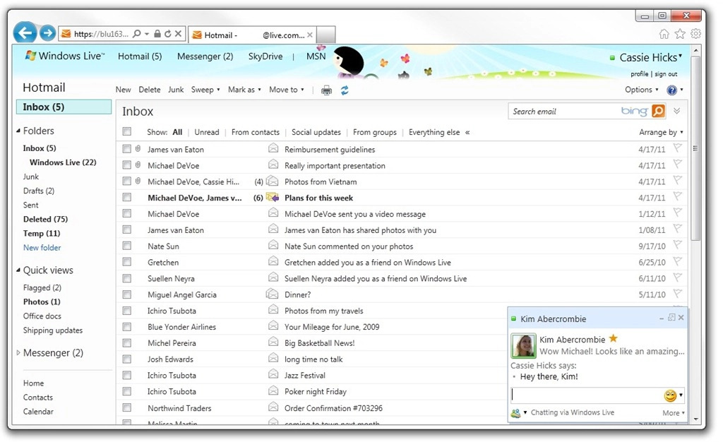
Task: Click the New folder link
Action: pos(42,248)
